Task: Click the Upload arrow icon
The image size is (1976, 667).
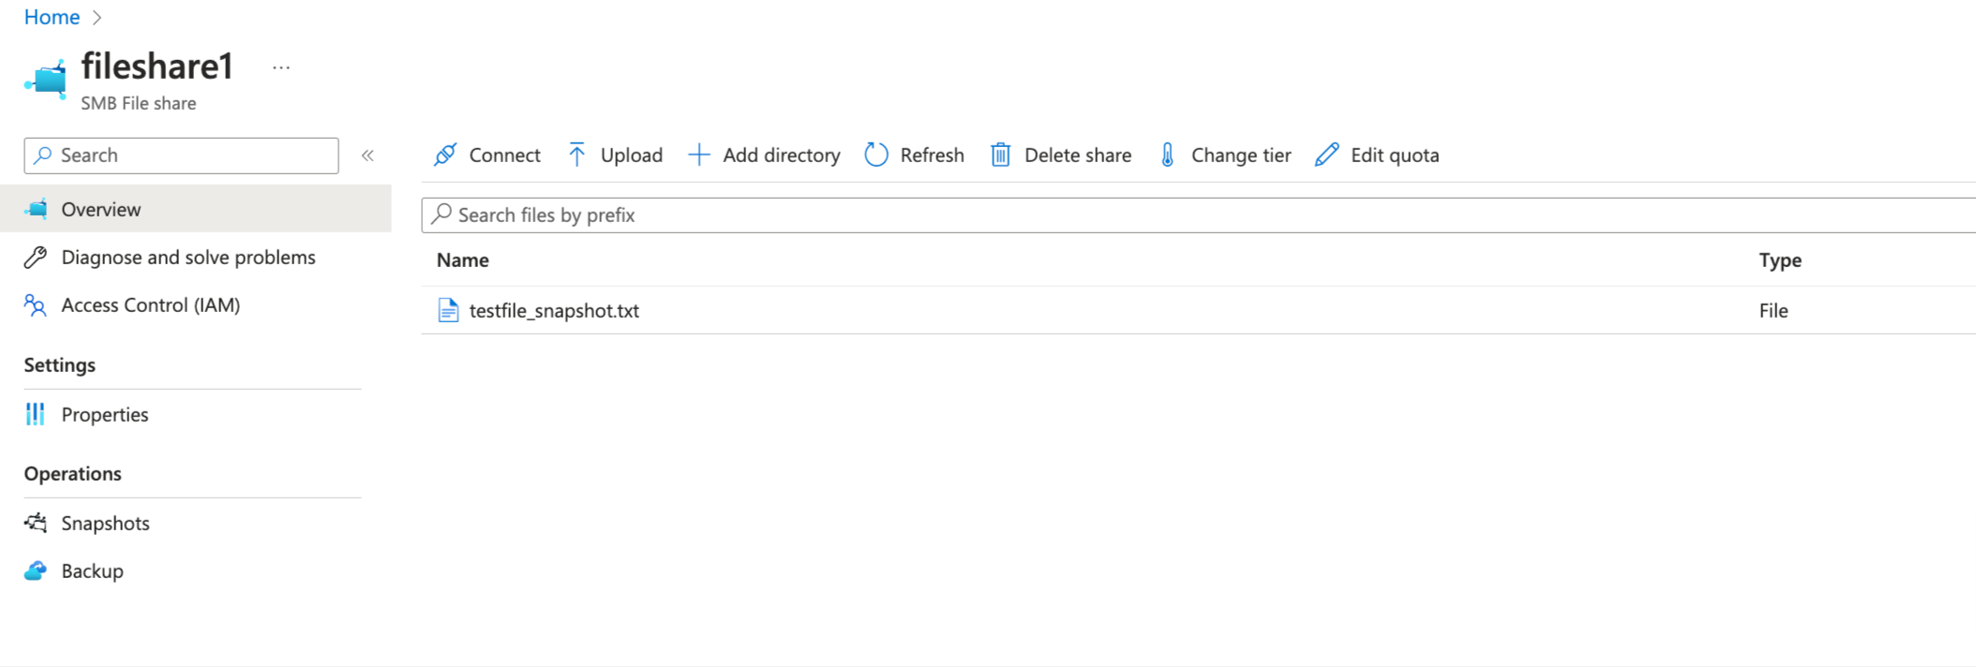Action: (x=576, y=155)
